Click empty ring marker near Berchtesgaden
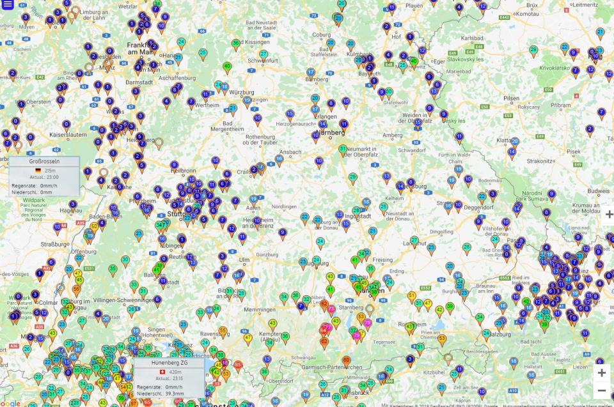Viewport: 614px width, 407px height. (448, 358)
